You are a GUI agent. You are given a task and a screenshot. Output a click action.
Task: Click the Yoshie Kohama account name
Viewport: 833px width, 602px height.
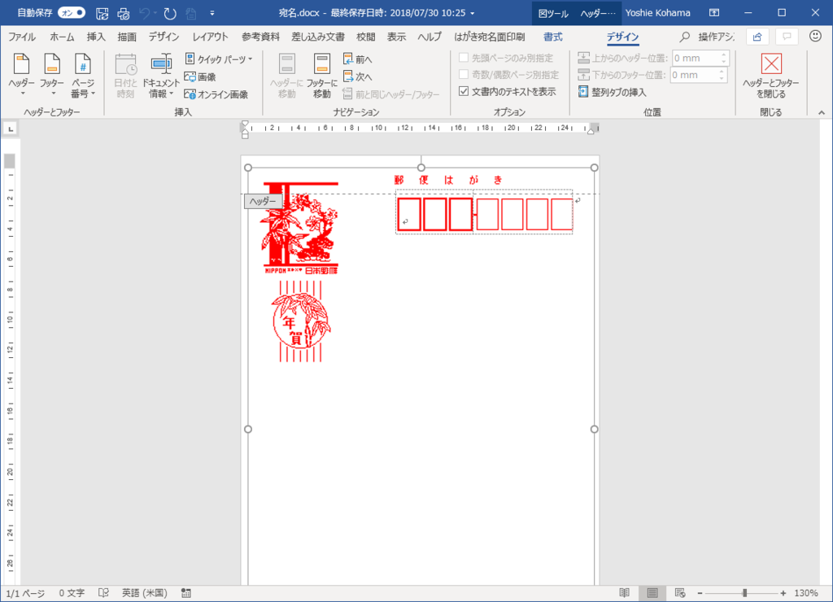tap(657, 13)
